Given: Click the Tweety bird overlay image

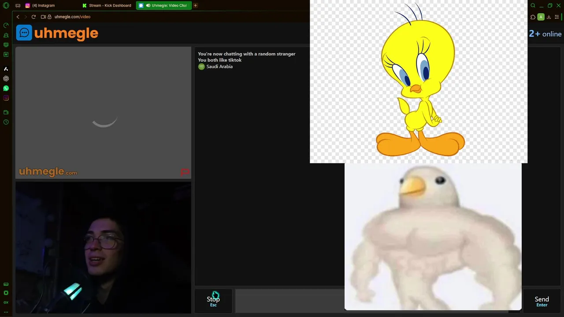Looking at the screenshot, I should click(419, 81).
